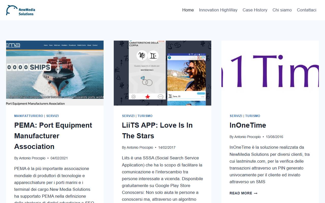Open the PEMA: Port Equipment Manufacturer Association title
Viewport: 325px width, 203px height.
pyautogui.click(x=53, y=136)
